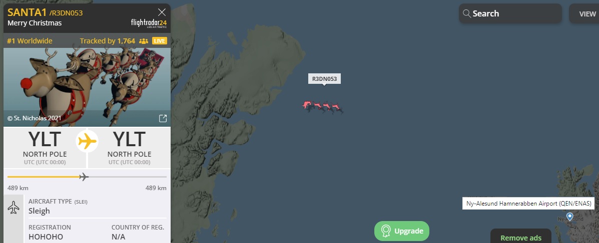Screen dimensions: 599x243
Task: Click the Ny-Alesund airport pin marker
Action: (x=569, y=217)
